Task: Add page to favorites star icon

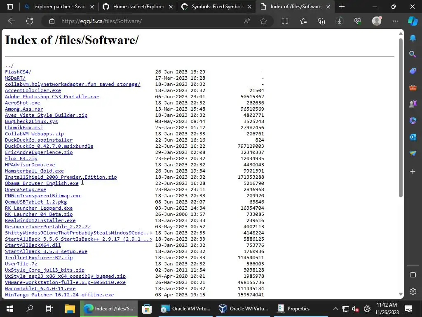Action: pos(263,21)
